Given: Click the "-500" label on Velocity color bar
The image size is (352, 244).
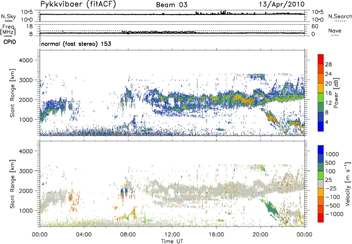Looking at the screenshot, I should (x=333, y=205).
